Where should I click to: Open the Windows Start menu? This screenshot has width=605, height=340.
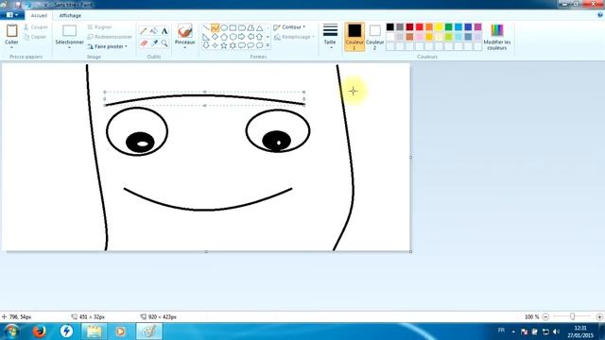click(x=11, y=331)
